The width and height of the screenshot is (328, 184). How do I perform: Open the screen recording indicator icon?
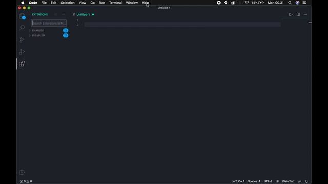[x=219, y=3]
